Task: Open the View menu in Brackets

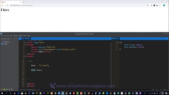Action: tap(11, 36)
